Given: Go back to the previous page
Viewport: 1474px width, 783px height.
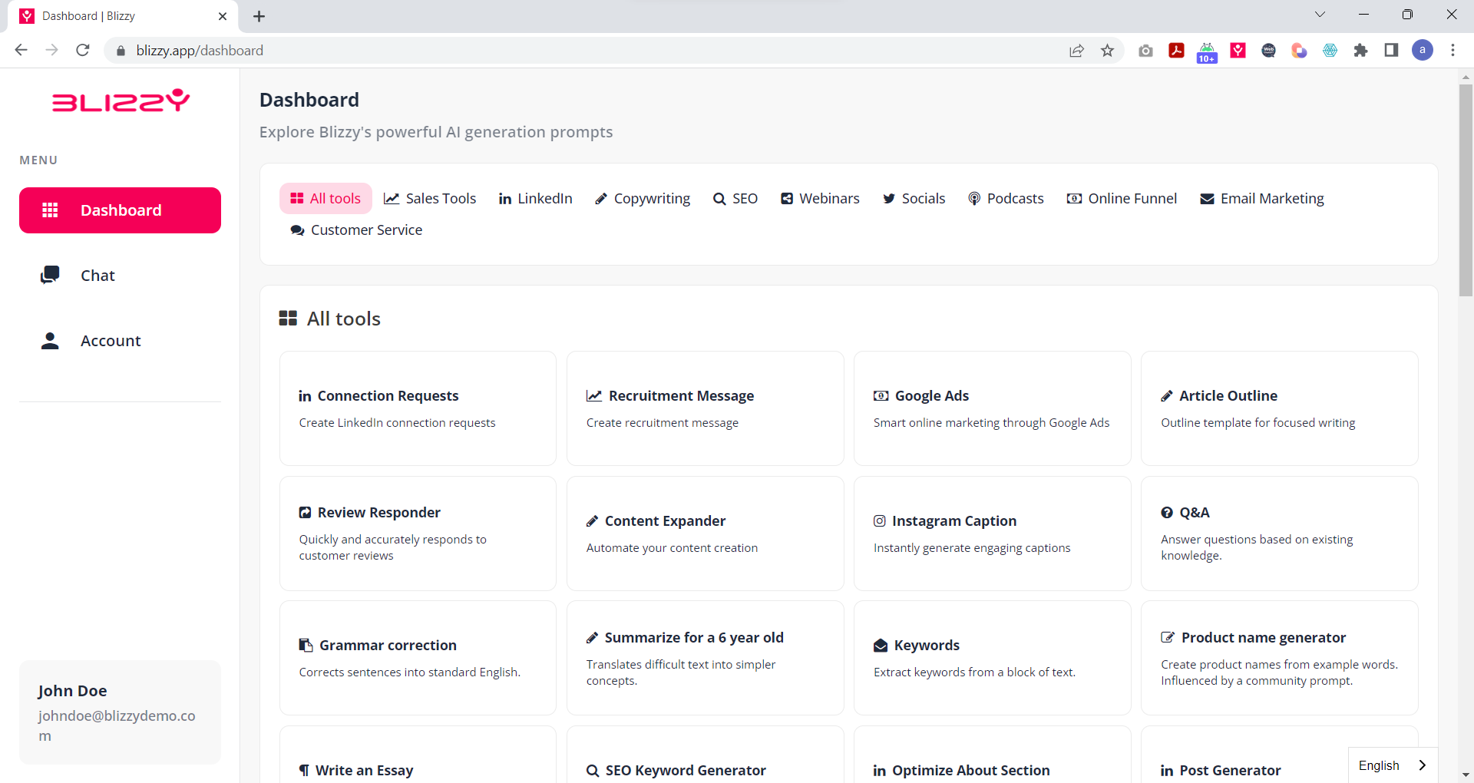Looking at the screenshot, I should coord(21,51).
